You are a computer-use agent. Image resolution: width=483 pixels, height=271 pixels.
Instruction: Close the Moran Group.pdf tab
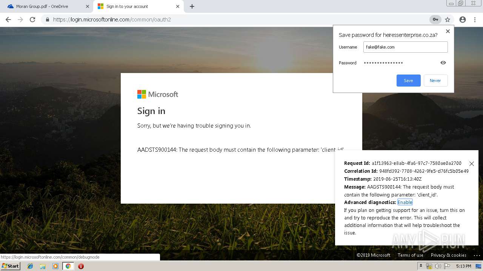tap(88, 6)
